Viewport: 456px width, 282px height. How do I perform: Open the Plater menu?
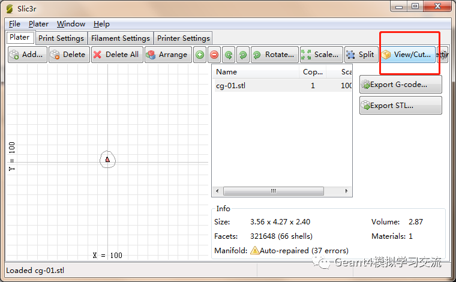[38, 24]
